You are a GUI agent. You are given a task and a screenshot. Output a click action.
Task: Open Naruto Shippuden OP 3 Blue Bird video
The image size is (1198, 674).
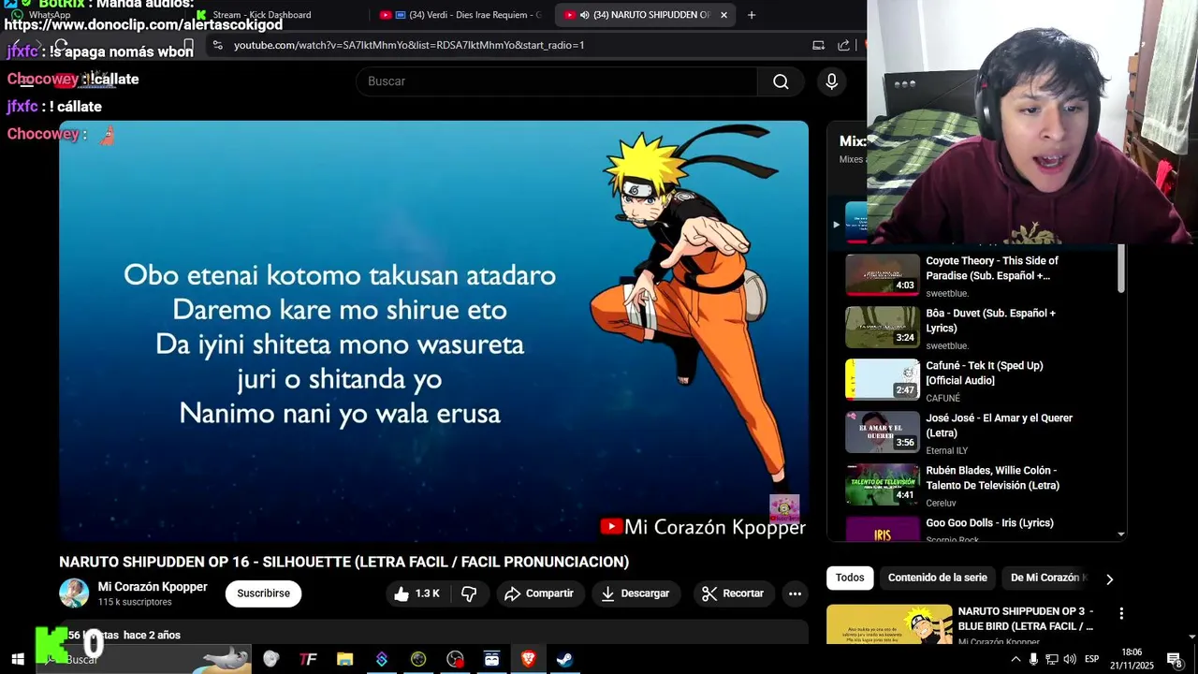(x=1026, y=619)
